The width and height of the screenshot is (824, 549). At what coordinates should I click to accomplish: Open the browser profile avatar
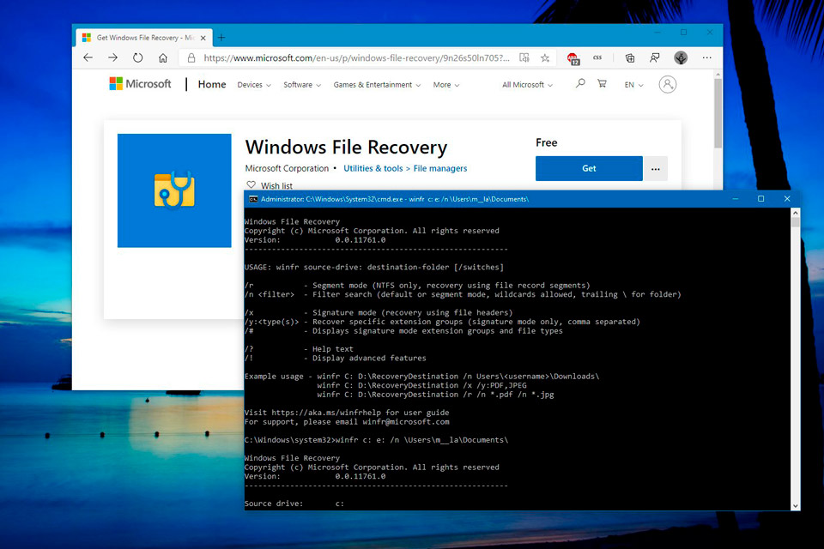681,57
